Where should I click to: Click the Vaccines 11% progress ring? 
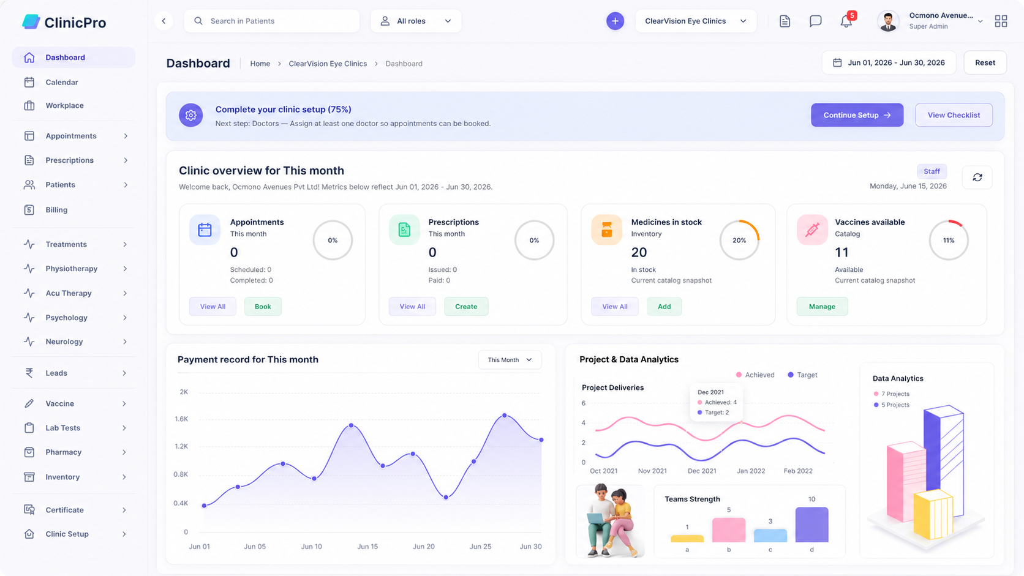click(949, 240)
